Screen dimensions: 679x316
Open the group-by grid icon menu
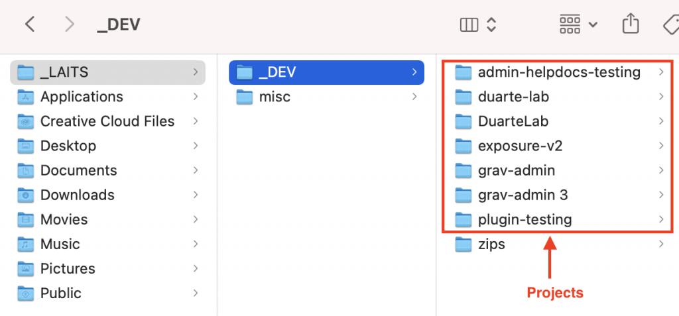(x=578, y=25)
